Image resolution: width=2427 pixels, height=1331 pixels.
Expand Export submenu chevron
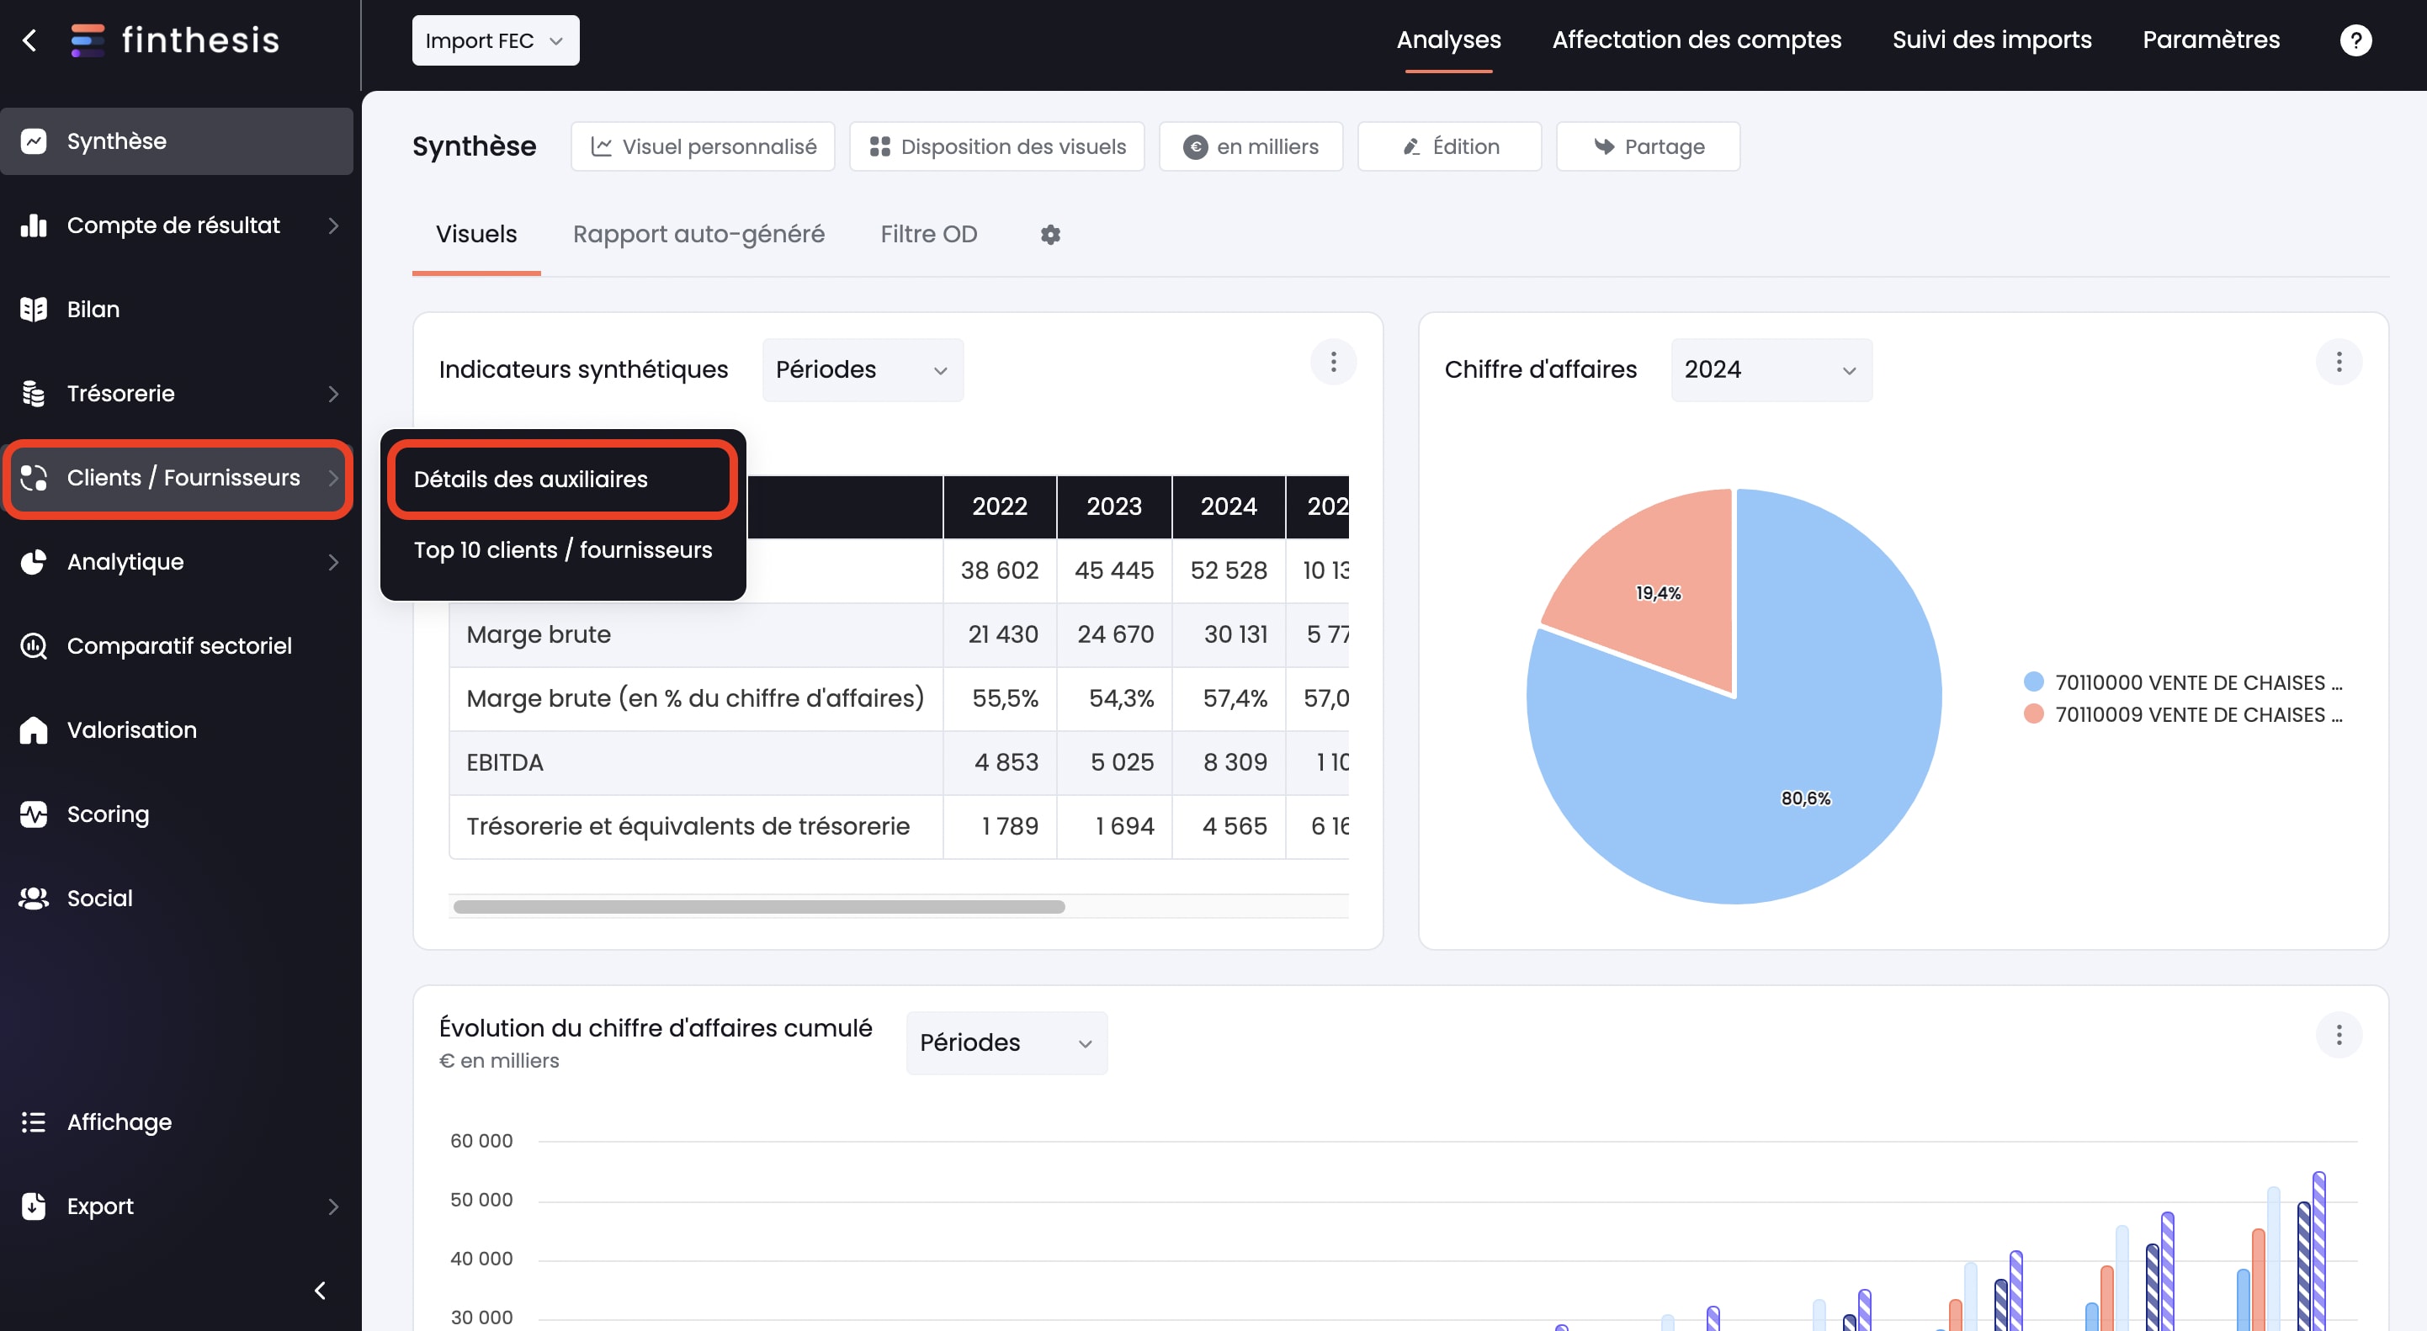pos(333,1206)
